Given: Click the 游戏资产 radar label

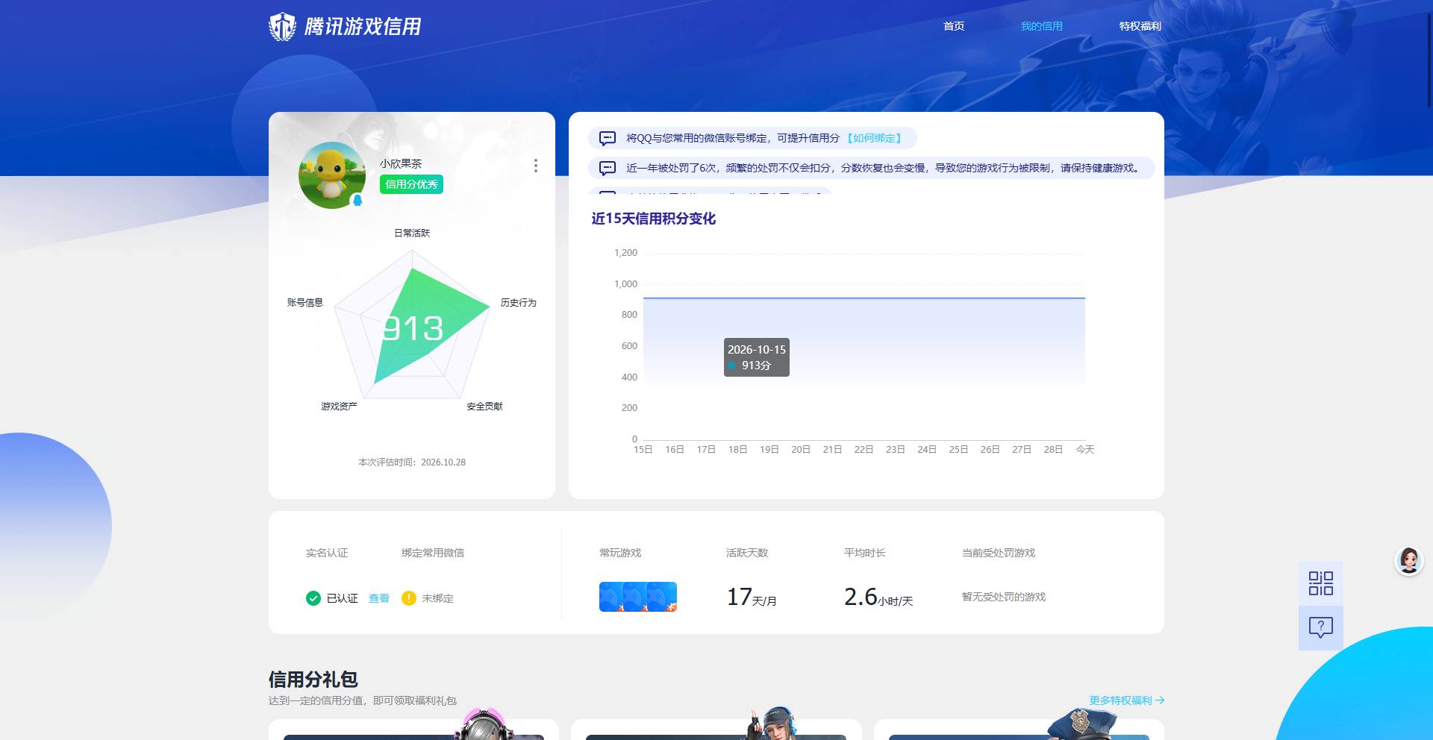Looking at the screenshot, I should pos(339,406).
